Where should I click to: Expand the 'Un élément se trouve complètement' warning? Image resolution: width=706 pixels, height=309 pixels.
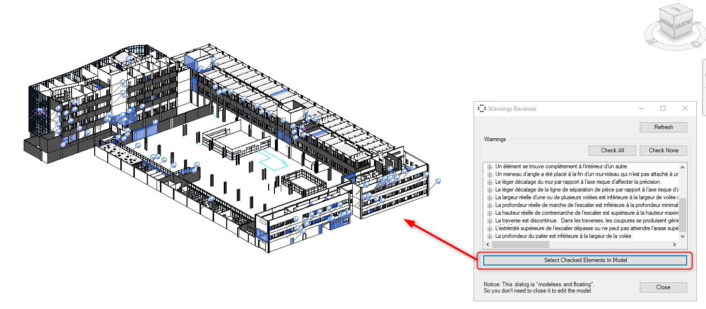pyautogui.click(x=490, y=166)
